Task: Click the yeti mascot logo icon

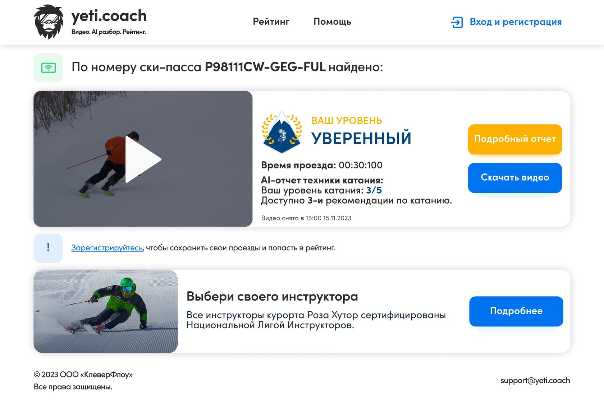Action: point(48,22)
